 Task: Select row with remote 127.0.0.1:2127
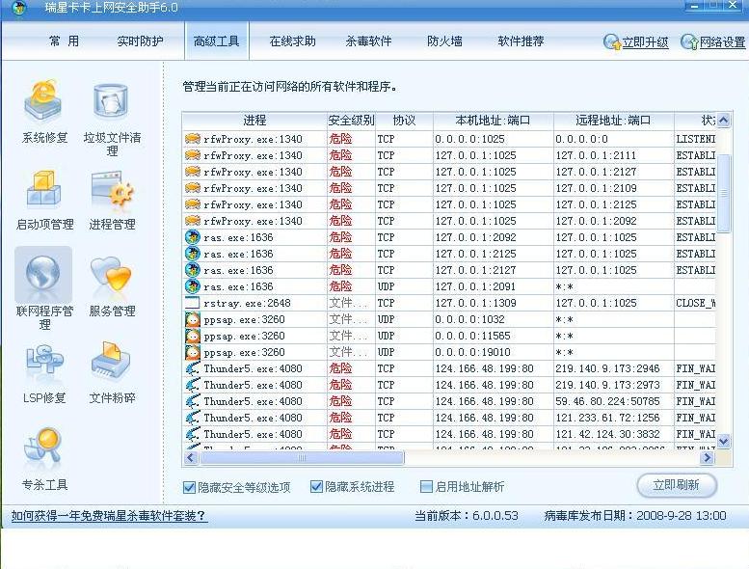click(449, 172)
